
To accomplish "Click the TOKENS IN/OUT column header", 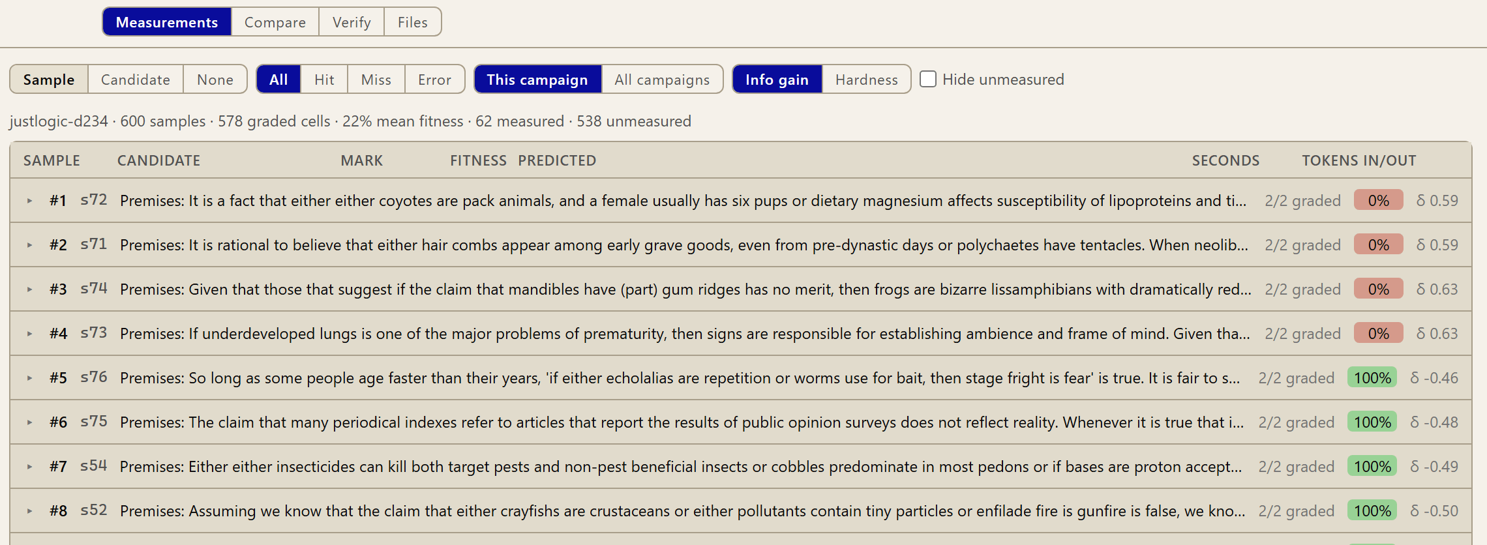I will tap(1359, 160).
